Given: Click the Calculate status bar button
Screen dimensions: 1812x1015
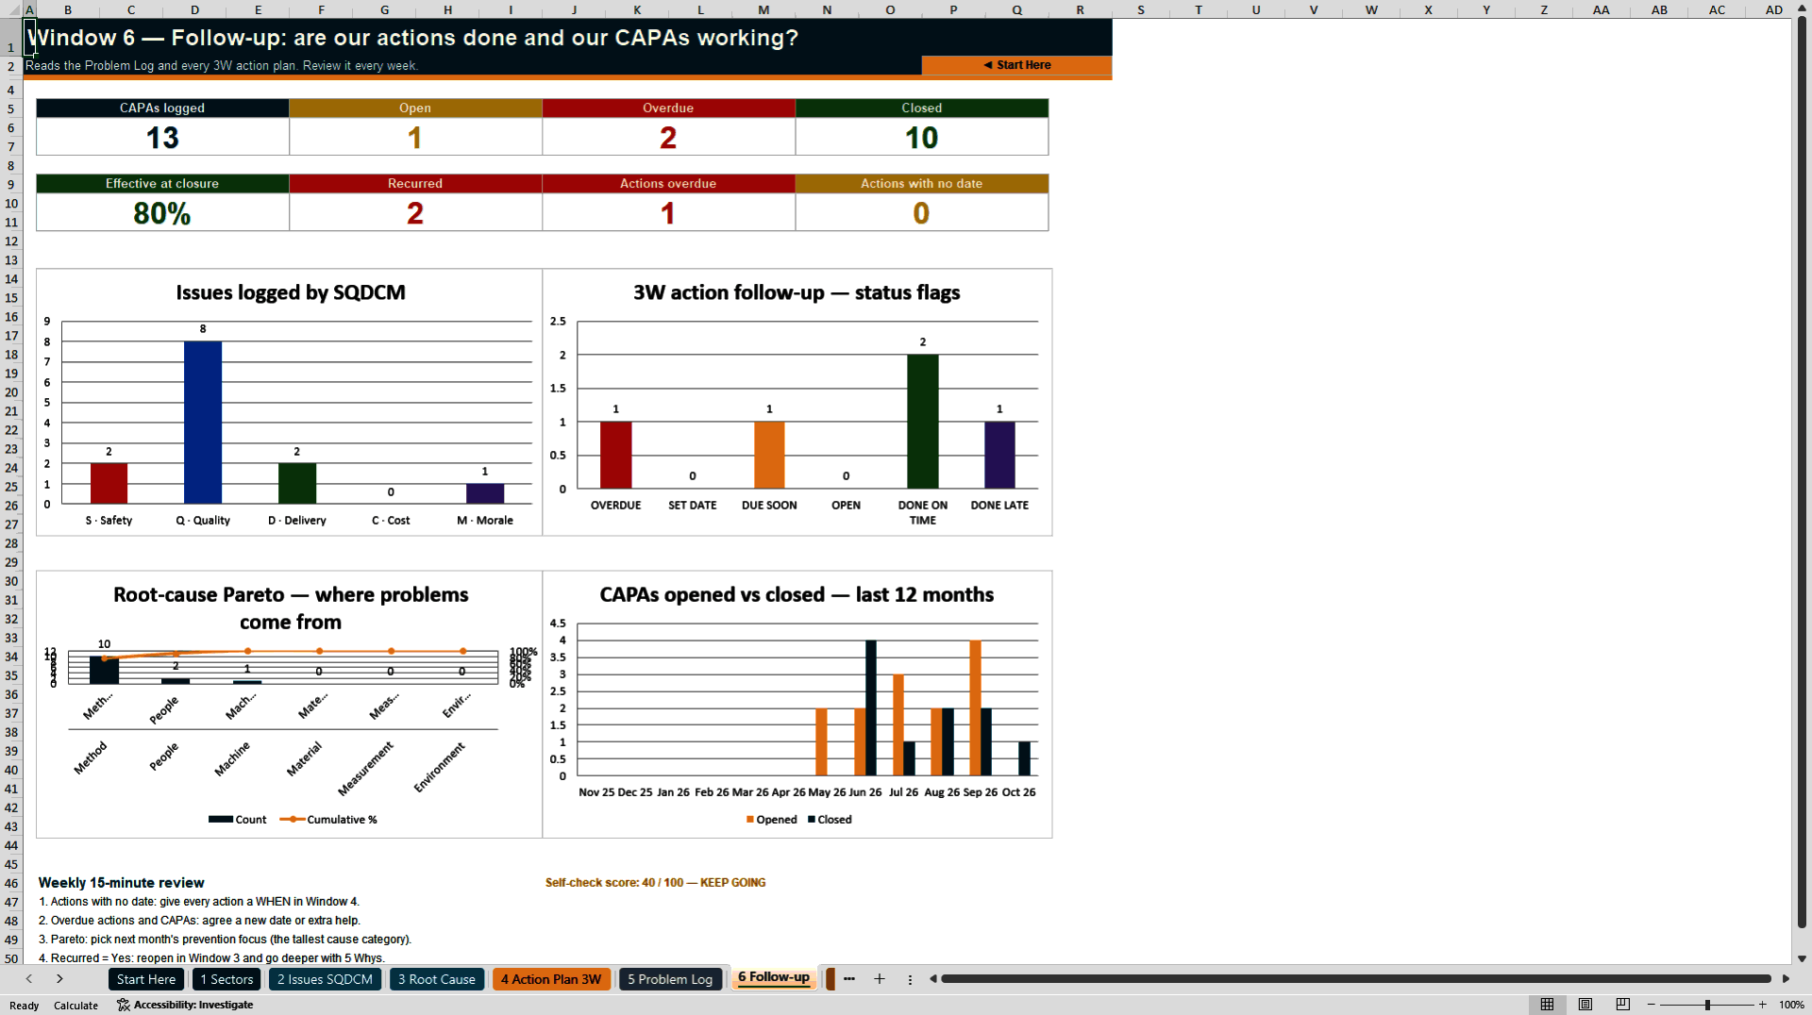Looking at the screenshot, I should pos(75,1006).
